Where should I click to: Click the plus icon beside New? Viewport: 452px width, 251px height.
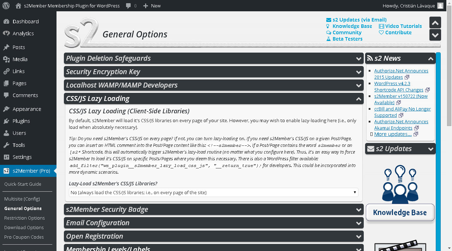tap(145, 6)
